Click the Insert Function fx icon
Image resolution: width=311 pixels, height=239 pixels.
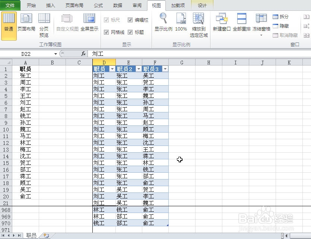pyautogui.click(x=83, y=54)
